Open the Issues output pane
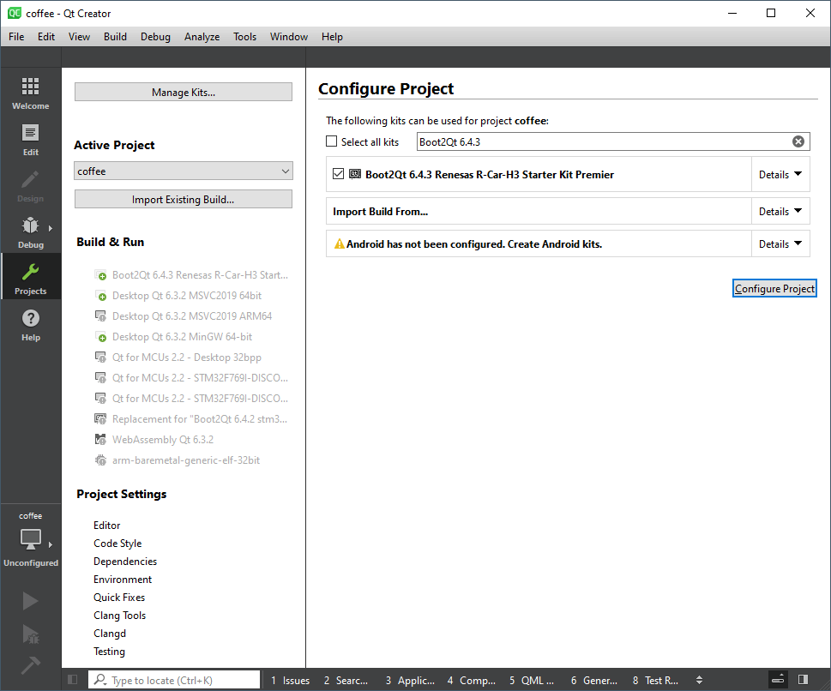The height and width of the screenshot is (691, 831). (x=291, y=680)
